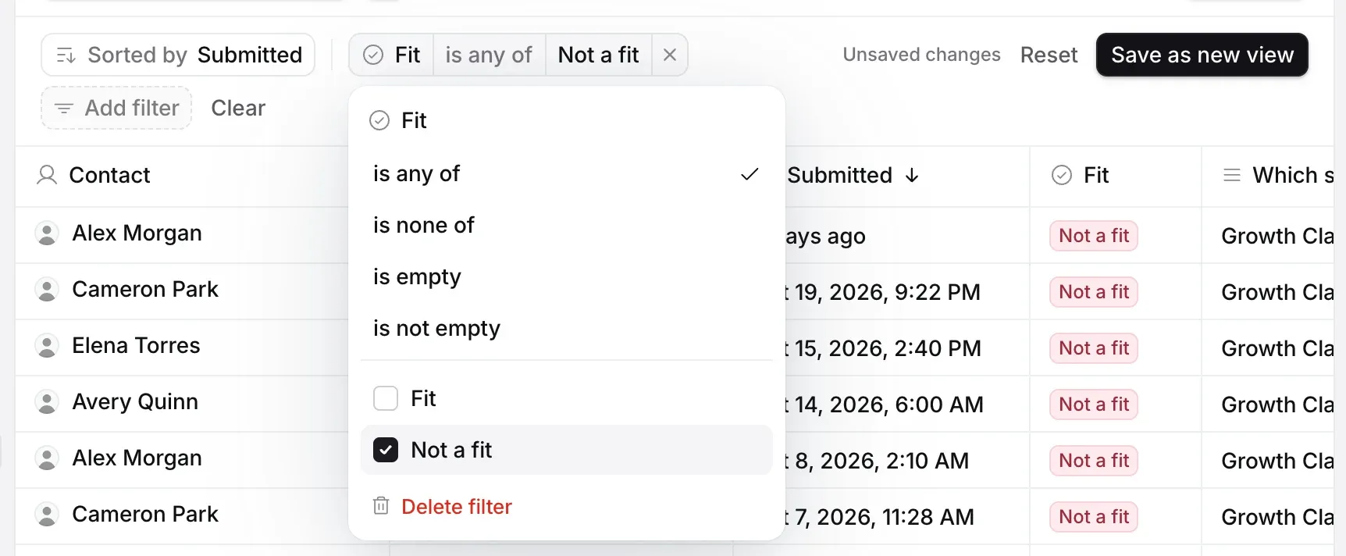Remove the Fit filter with the X
This screenshot has width=1346, height=556.
[x=670, y=55]
